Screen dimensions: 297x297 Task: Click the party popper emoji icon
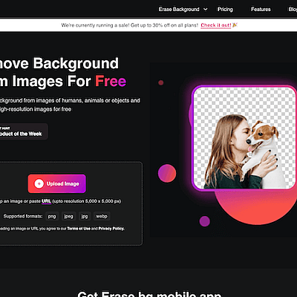[235, 25]
